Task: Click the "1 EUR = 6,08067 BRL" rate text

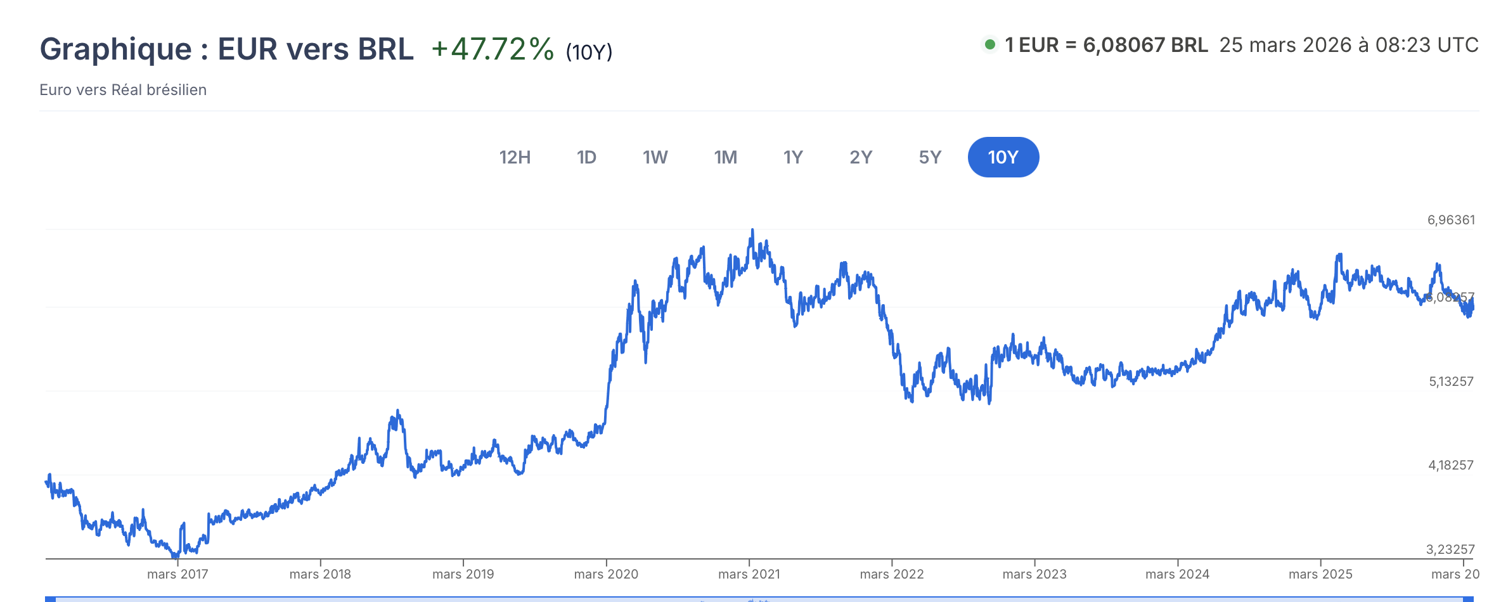Action: [x=1106, y=45]
